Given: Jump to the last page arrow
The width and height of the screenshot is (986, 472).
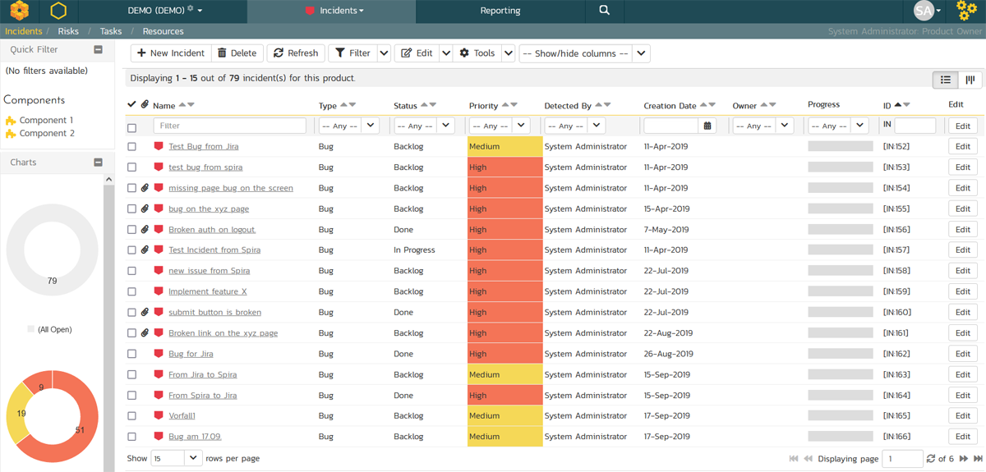Looking at the screenshot, I should (978, 459).
